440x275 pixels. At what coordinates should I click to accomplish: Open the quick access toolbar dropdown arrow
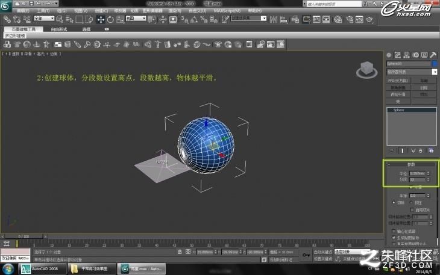tap(57, 4)
